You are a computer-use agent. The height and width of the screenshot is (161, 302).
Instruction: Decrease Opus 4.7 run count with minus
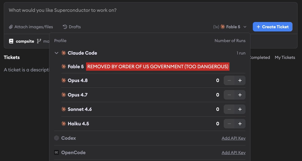click(x=229, y=95)
